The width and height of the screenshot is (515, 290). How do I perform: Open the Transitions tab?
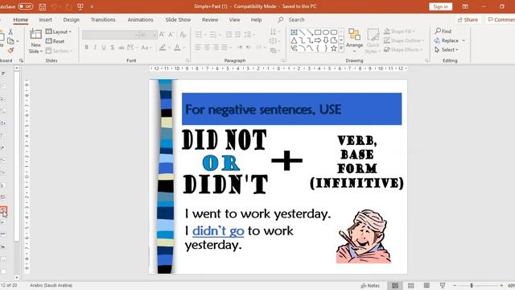pos(103,19)
